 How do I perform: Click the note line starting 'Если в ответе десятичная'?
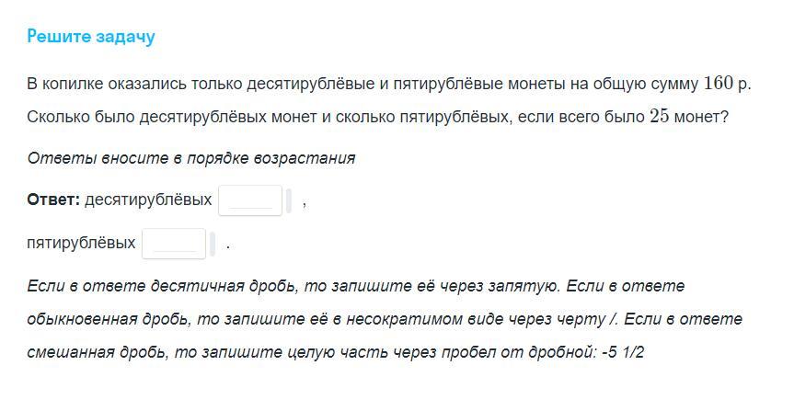point(355,287)
